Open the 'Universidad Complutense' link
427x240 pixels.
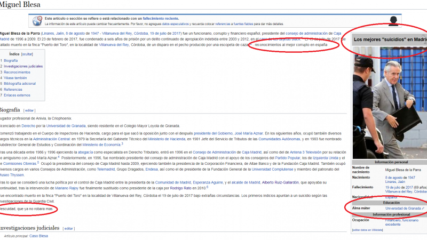[272, 170]
